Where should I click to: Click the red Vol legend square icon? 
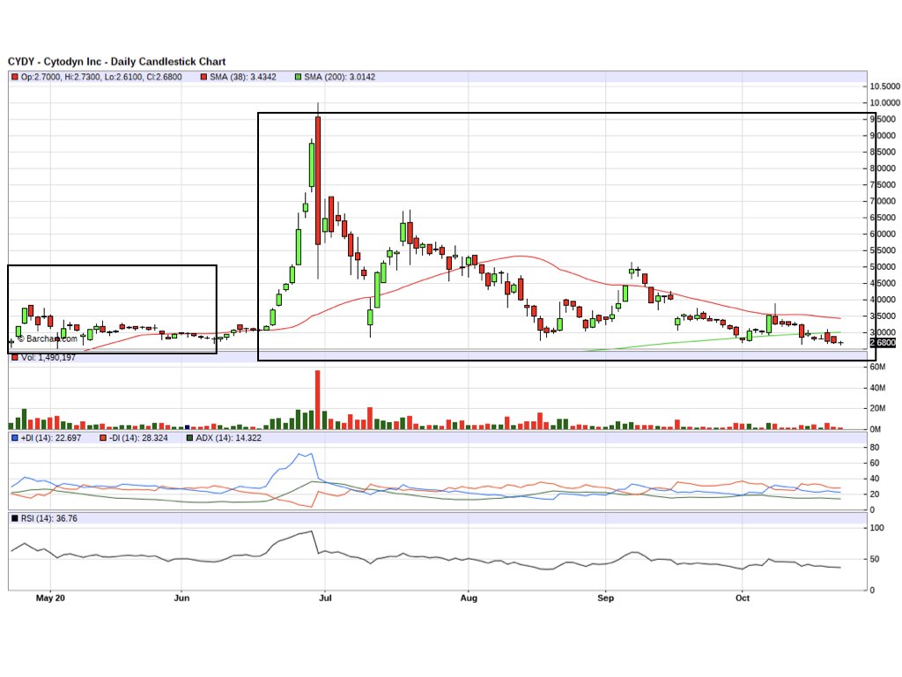click(13, 358)
